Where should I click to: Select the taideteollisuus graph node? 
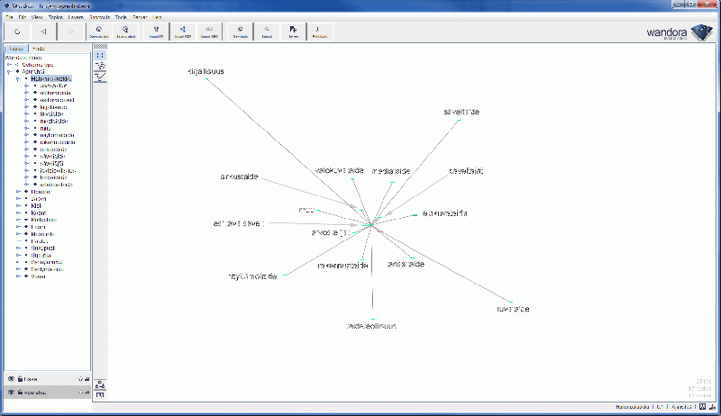[x=371, y=326]
